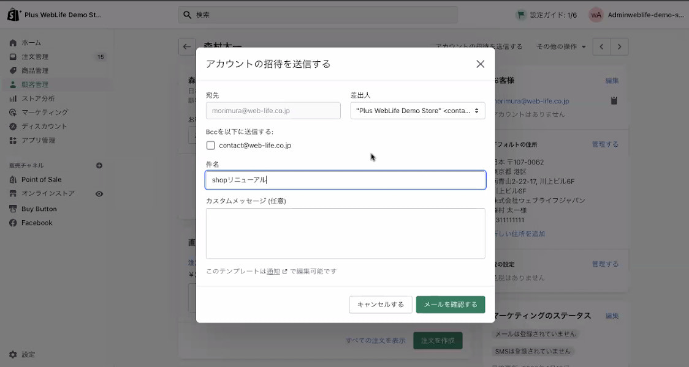The image size is (689, 367).
Task: Open the ホーム section via home icon
Action: (13, 42)
